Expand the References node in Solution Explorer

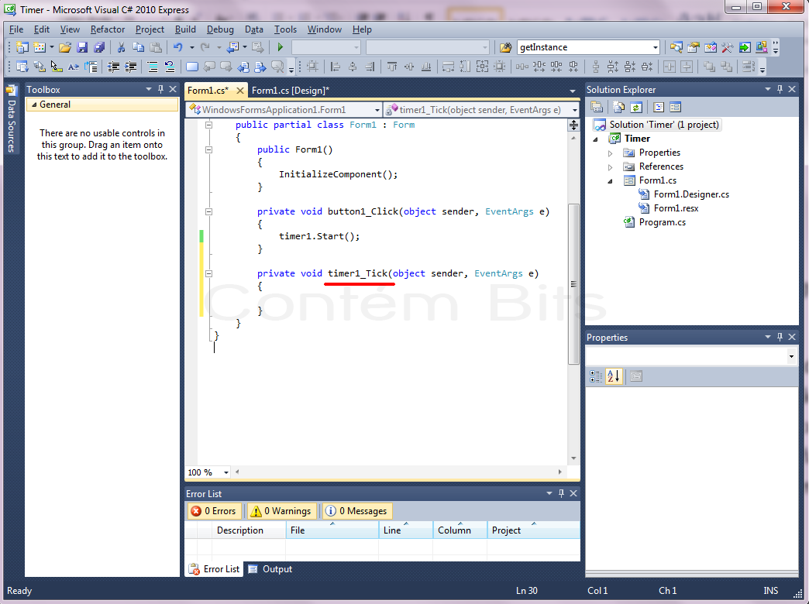pyautogui.click(x=611, y=167)
